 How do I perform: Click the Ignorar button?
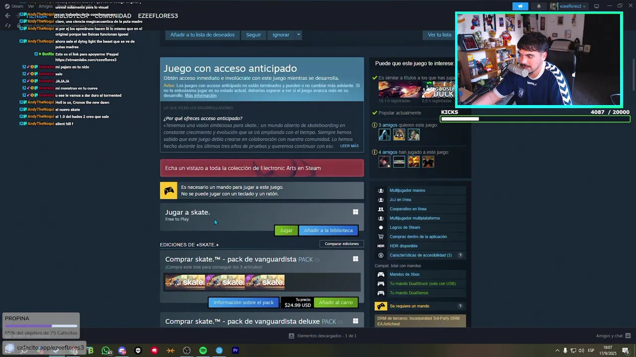click(x=281, y=35)
